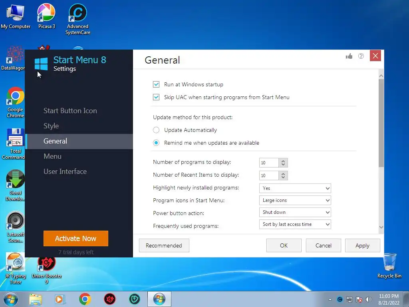Open the My Computer desktop icon
Viewport: 409px width, 307px height.
pyautogui.click(x=16, y=16)
